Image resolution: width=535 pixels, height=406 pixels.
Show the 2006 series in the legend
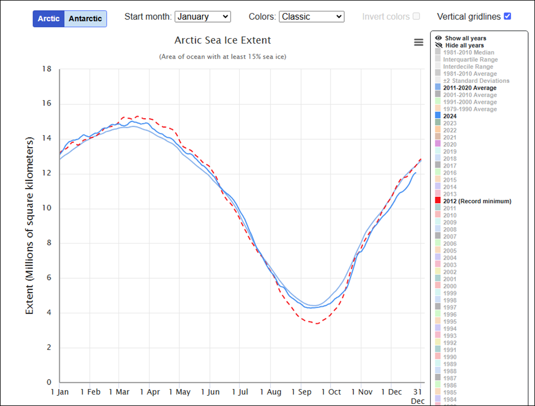(x=450, y=244)
